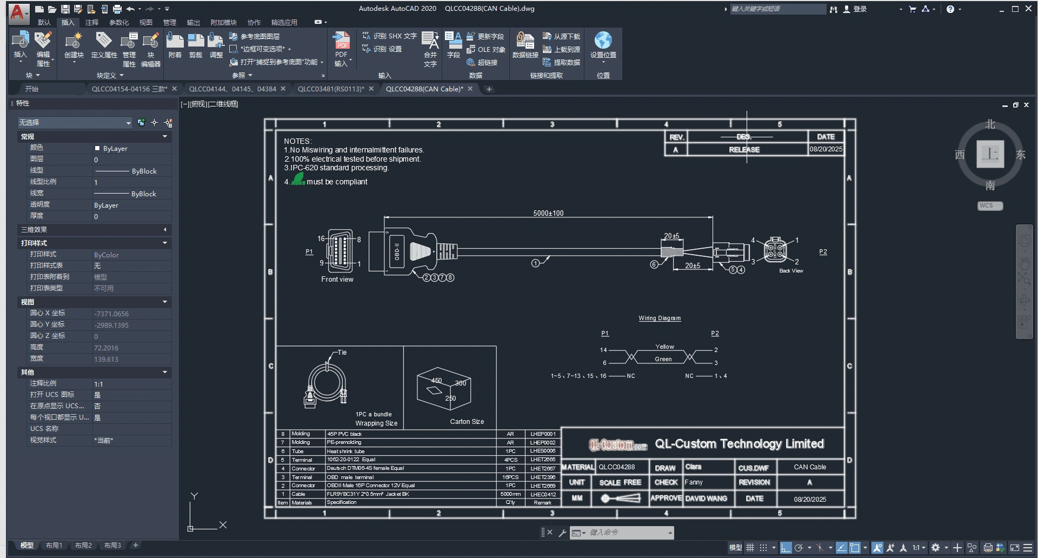This screenshot has width=1038, height=558.
Task: Switch to the QLCC03481(RS0113) drawing tab
Action: [330, 89]
